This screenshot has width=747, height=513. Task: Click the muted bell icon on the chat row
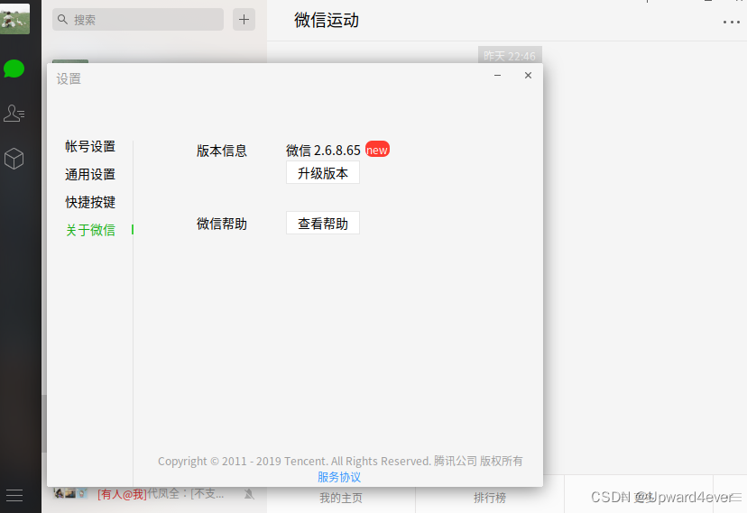point(249,494)
